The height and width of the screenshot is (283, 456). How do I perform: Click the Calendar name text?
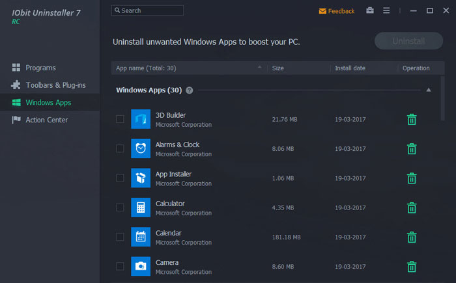168,233
